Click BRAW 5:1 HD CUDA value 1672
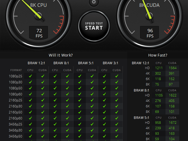The height and width of the screenshot is (141, 188). tap(173, 123)
